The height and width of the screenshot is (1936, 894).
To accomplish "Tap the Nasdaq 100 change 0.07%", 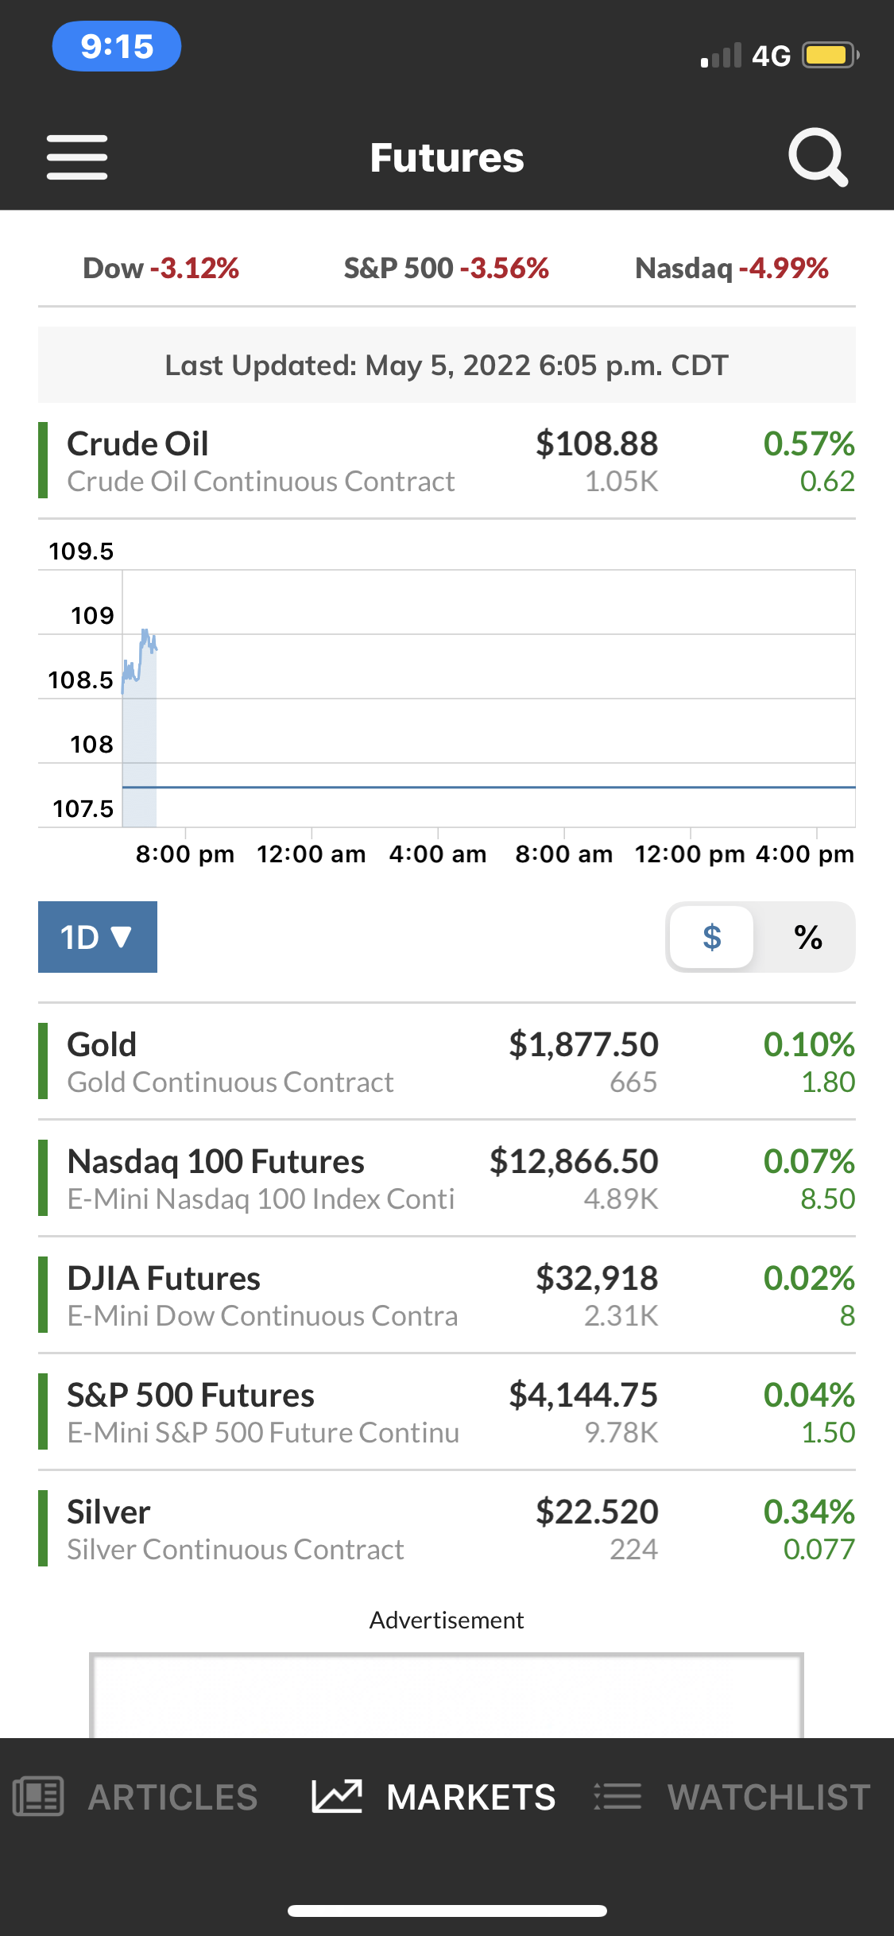I will point(809,1161).
